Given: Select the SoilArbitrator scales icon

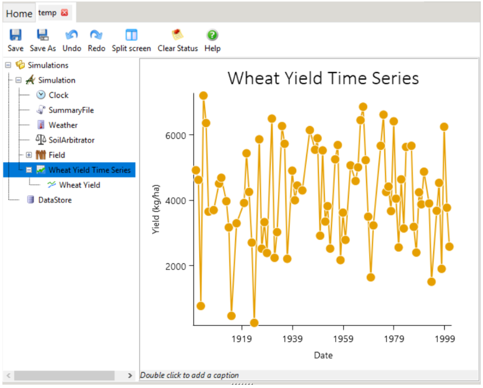Looking at the screenshot, I should pyautogui.click(x=41, y=140).
